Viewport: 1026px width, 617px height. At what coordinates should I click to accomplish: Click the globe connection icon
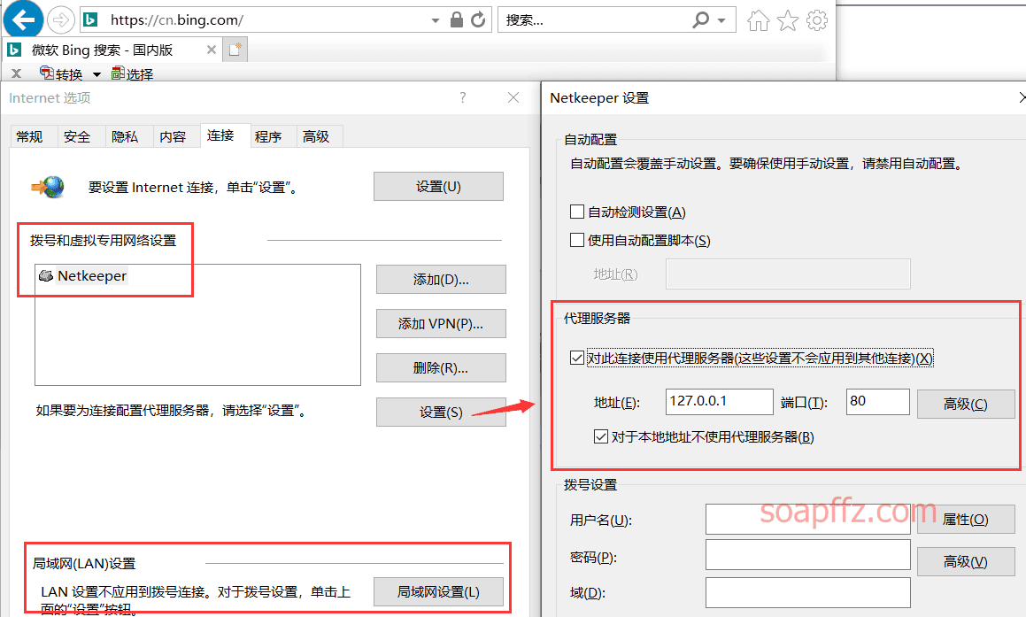[x=48, y=187]
